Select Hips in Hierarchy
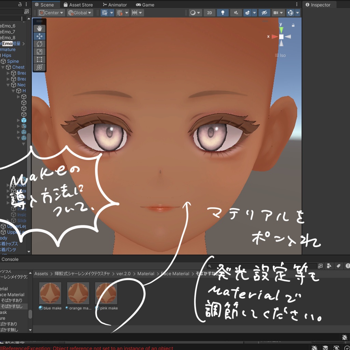 pos(6,55)
